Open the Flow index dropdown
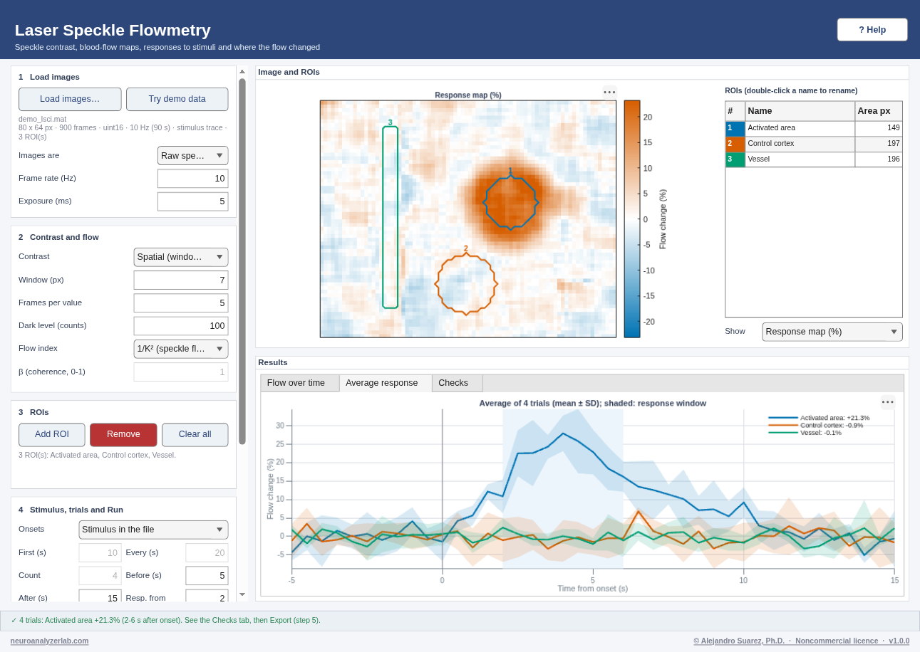Viewport: 920px width, 652px height. click(181, 349)
